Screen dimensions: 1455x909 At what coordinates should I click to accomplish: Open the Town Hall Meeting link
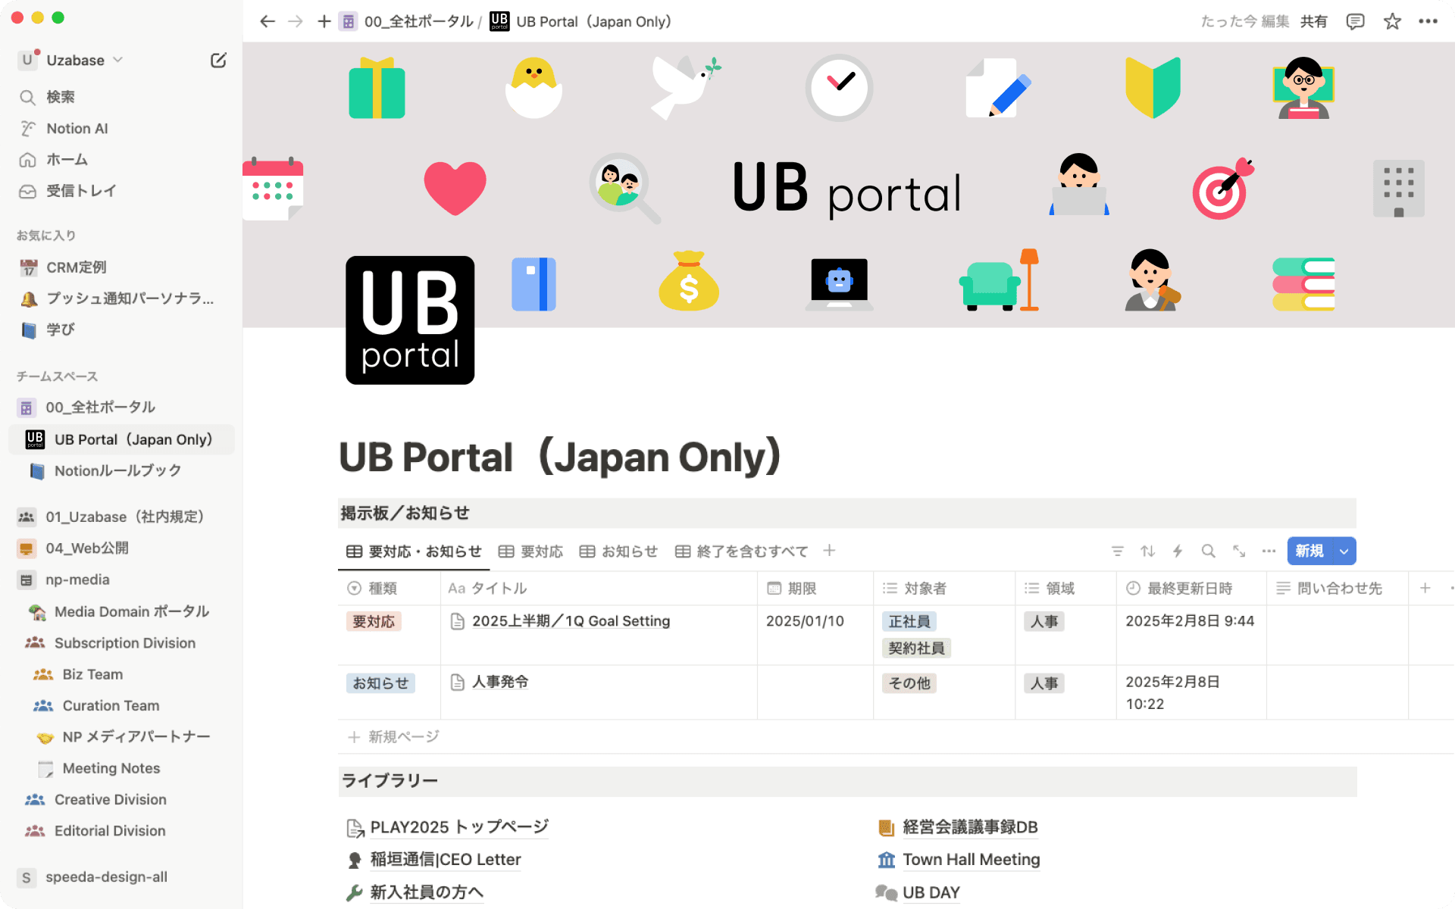971,859
